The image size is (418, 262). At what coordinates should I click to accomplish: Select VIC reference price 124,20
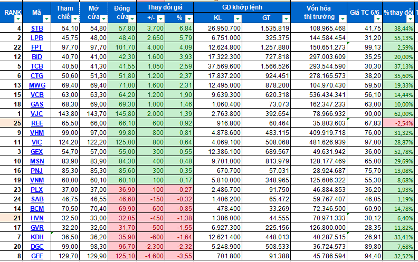(65, 142)
